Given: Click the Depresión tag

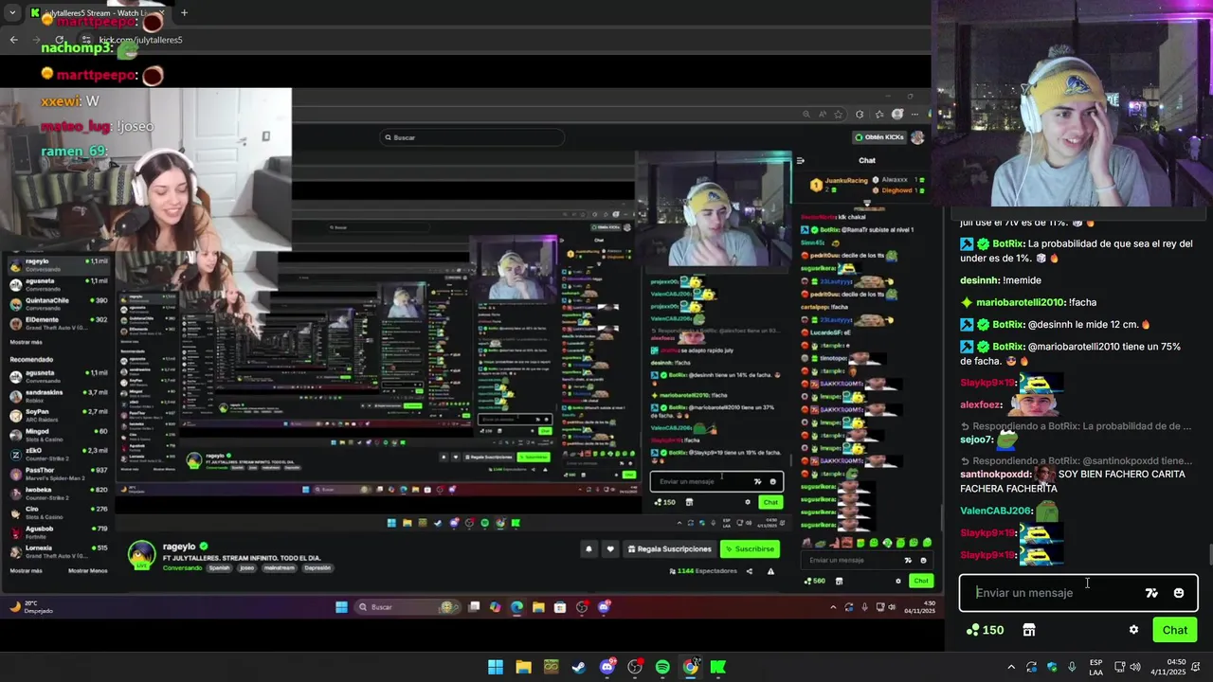Looking at the screenshot, I should (x=317, y=567).
